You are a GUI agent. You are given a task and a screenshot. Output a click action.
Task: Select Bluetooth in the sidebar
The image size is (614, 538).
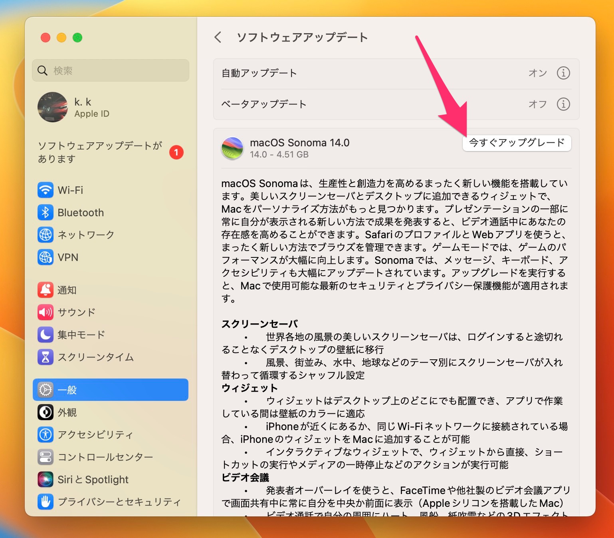(111, 213)
